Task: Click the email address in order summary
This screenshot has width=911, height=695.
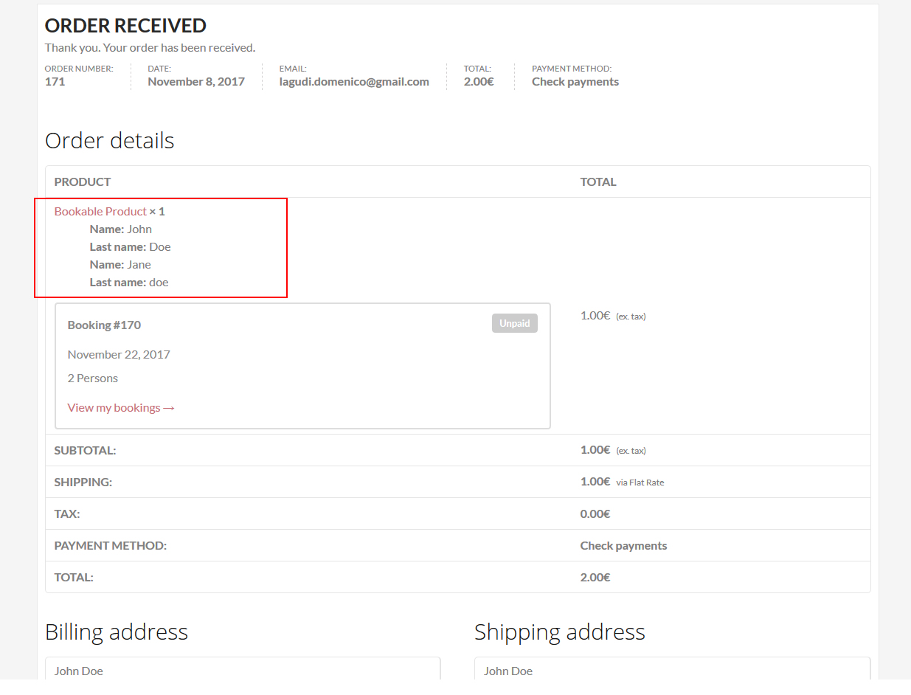Action: [353, 82]
